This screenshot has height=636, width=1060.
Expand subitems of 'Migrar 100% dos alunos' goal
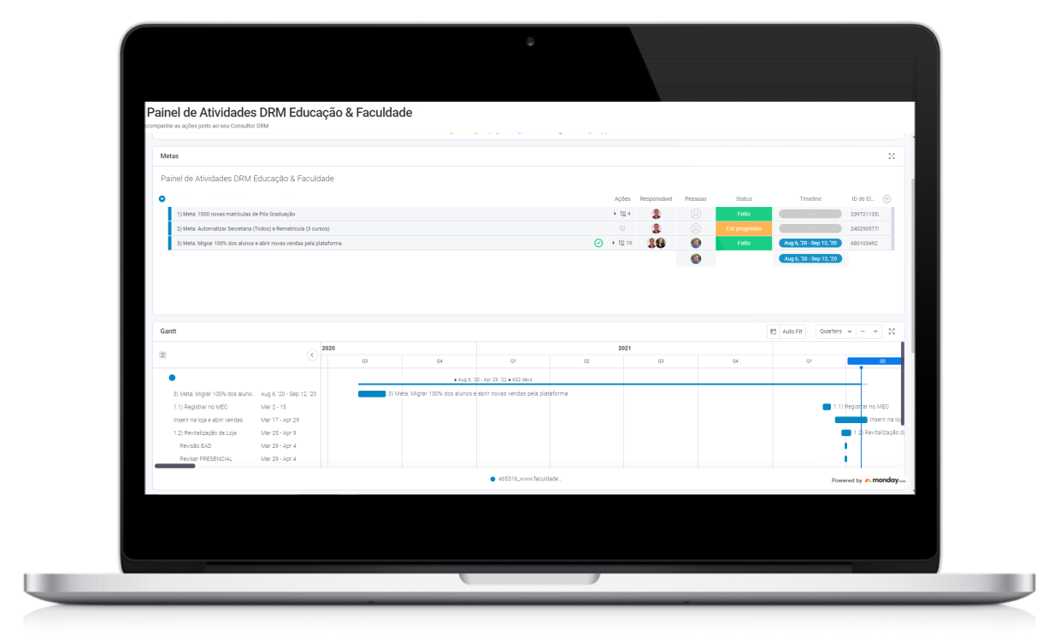point(615,243)
